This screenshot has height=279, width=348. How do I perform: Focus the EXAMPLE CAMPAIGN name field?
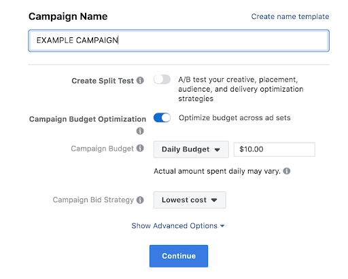pyautogui.click(x=179, y=41)
